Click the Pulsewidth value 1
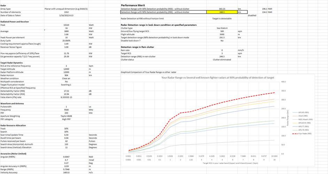Viewport: 328px width, 174px height. pos(66,106)
